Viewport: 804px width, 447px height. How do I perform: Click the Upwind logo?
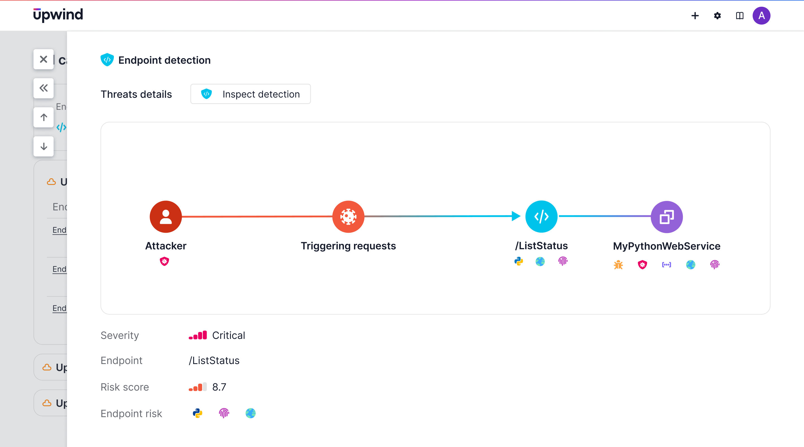click(x=58, y=15)
